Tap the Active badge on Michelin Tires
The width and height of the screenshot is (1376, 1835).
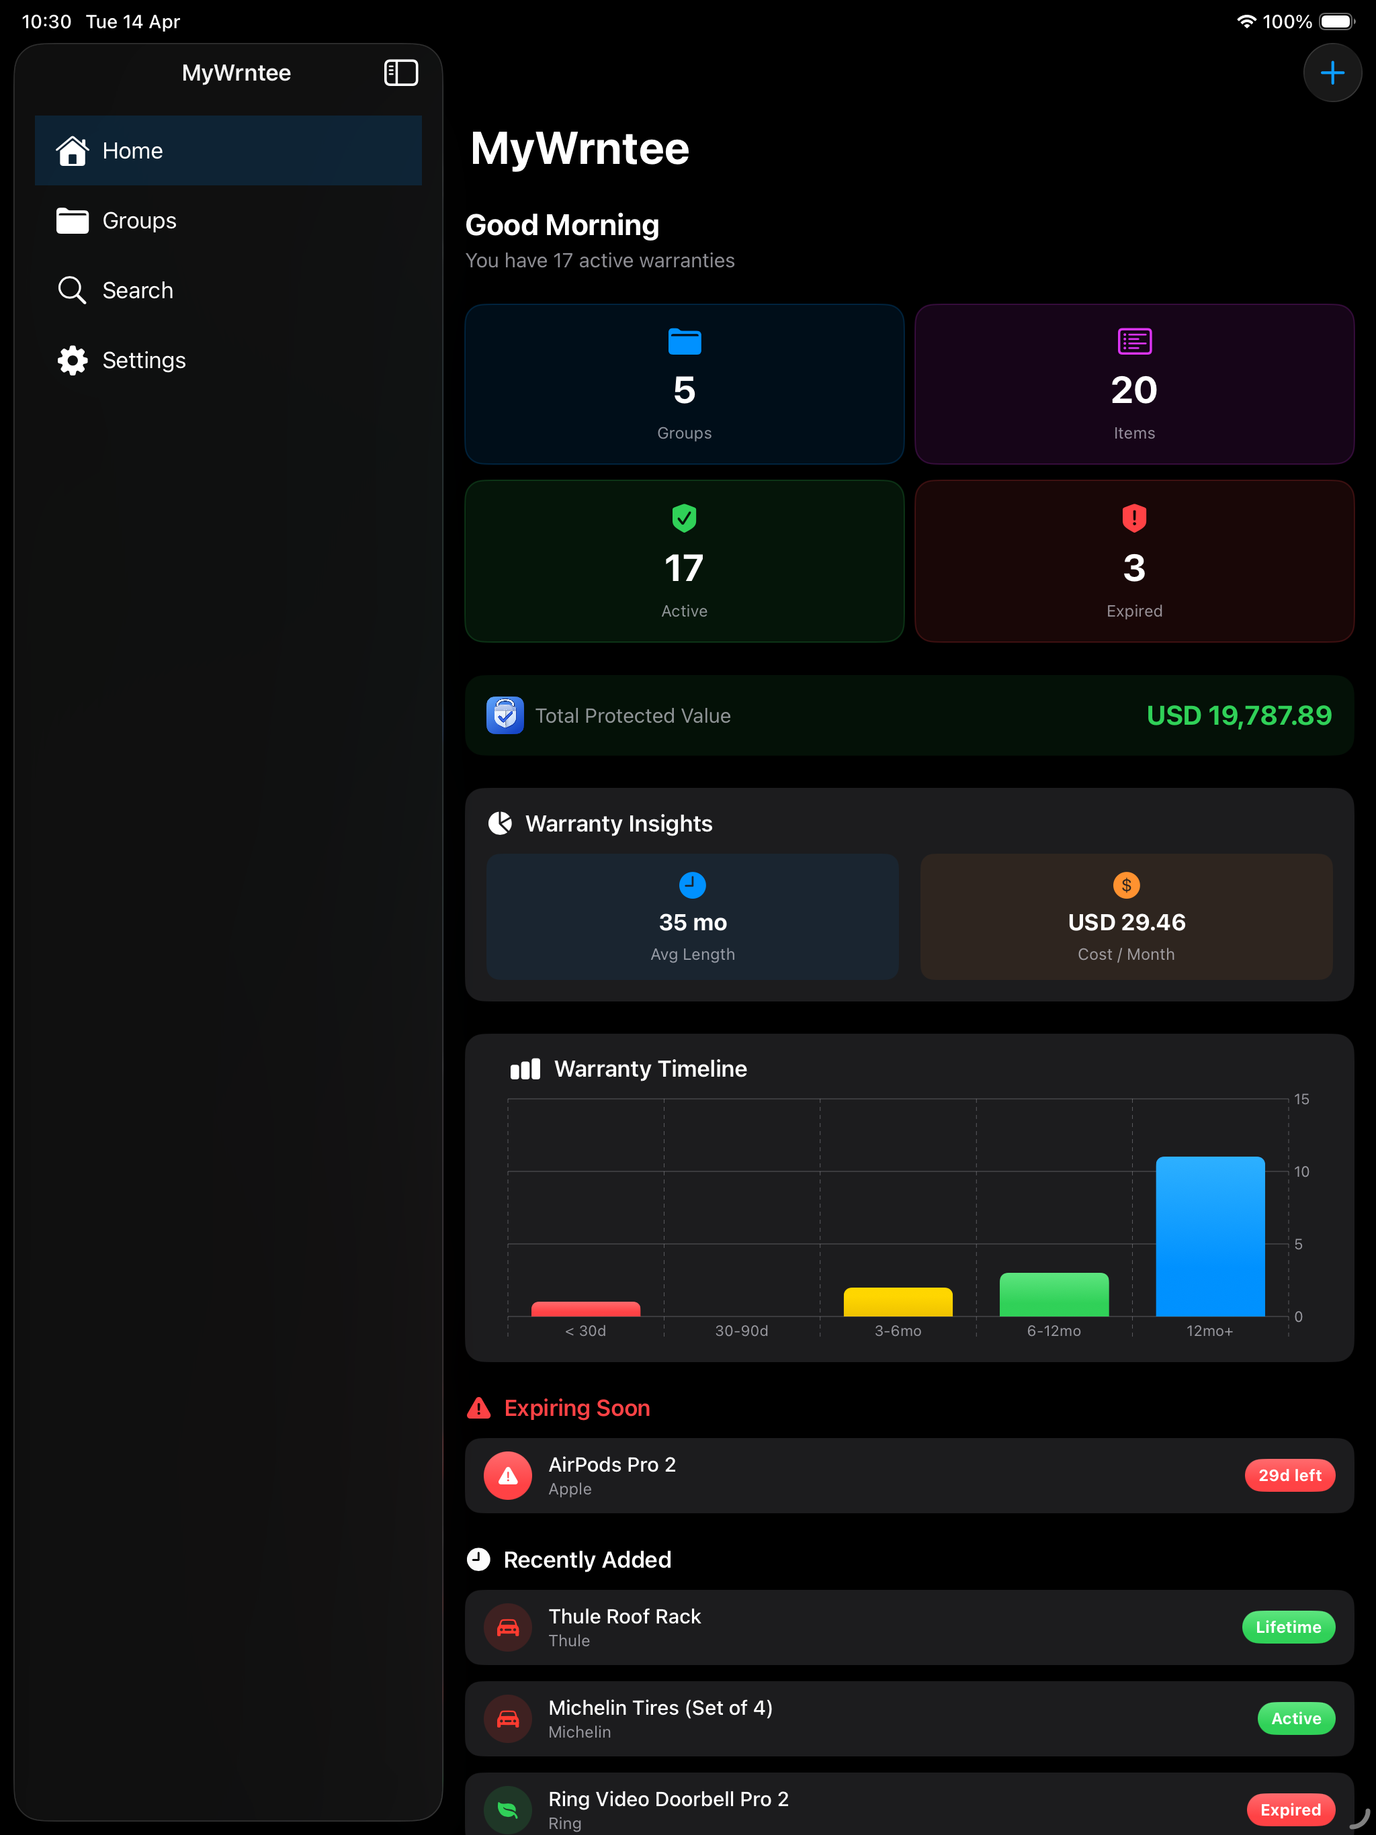click(1295, 1718)
